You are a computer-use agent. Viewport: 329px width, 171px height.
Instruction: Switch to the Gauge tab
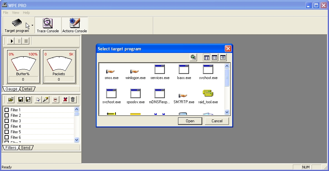click(x=11, y=89)
